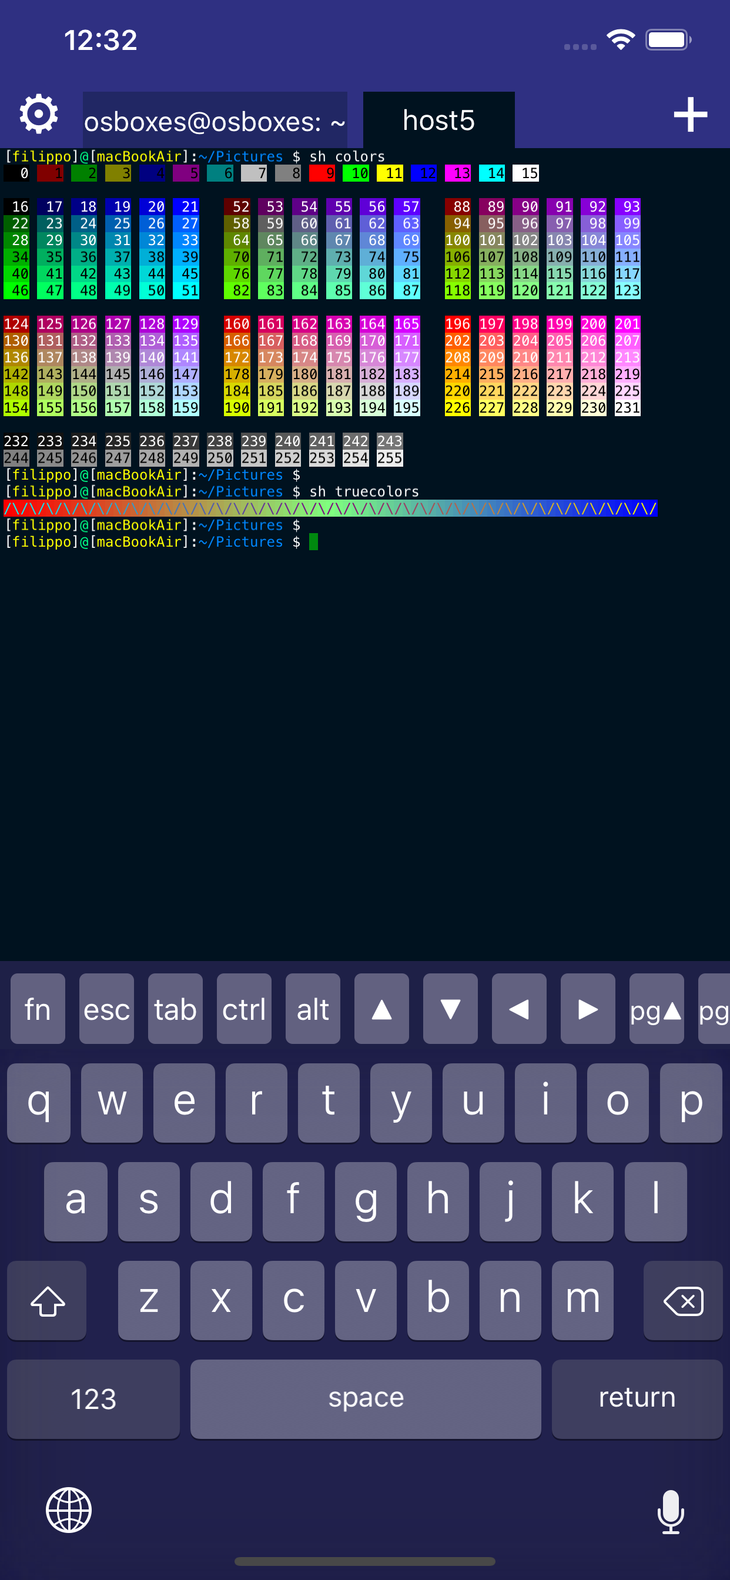Viewport: 730px width, 1580px height.
Task: Tap the tab key in toolbar
Action: pyautogui.click(x=175, y=1008)
